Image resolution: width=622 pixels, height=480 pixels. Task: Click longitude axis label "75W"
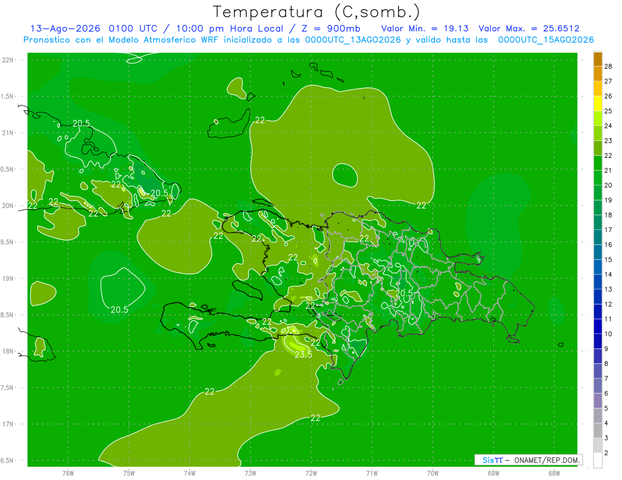pyautogui.click(x=129, y=473)
